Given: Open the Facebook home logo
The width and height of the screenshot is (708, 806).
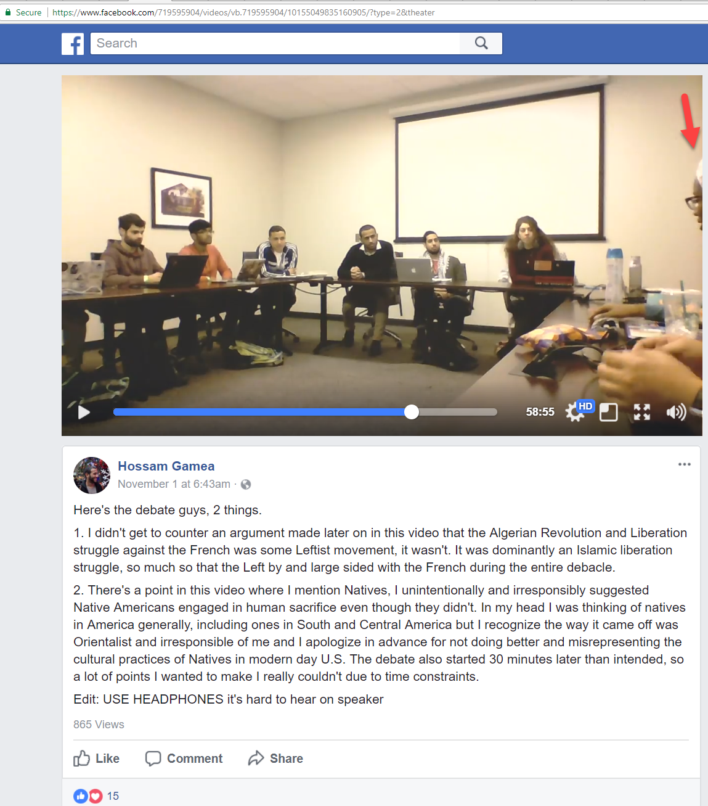Looking at the screenshot, I should 73,44.
